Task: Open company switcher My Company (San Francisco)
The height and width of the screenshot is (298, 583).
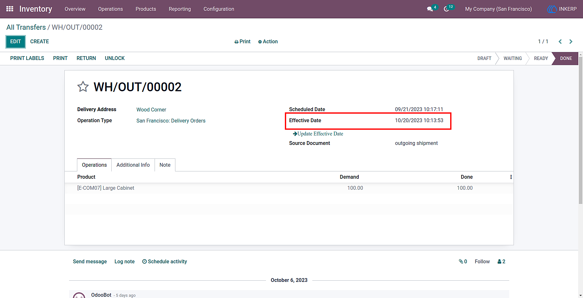Action: (498, 9)
